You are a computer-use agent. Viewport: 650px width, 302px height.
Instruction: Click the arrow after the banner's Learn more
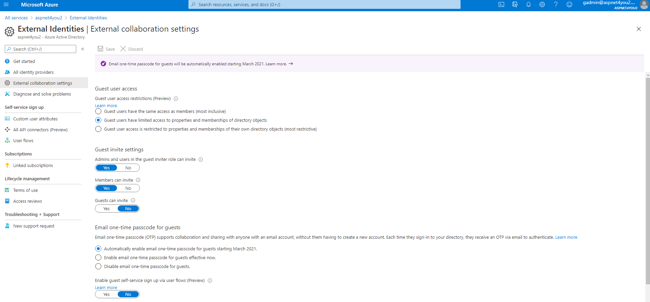click(291, 64)
